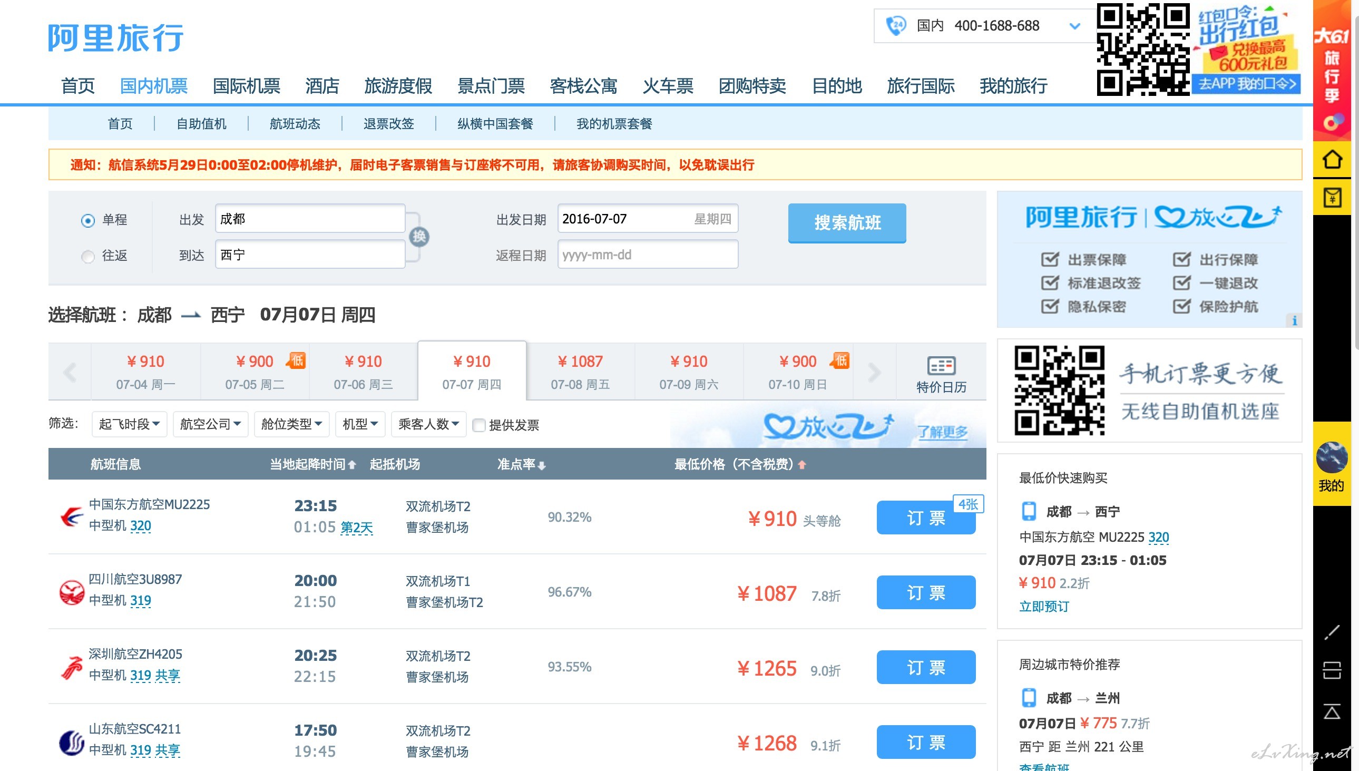The width and height of the screenshot is (1359, 771).
Task: Click the swap departure and arrival icon
Action: point(419,237)
